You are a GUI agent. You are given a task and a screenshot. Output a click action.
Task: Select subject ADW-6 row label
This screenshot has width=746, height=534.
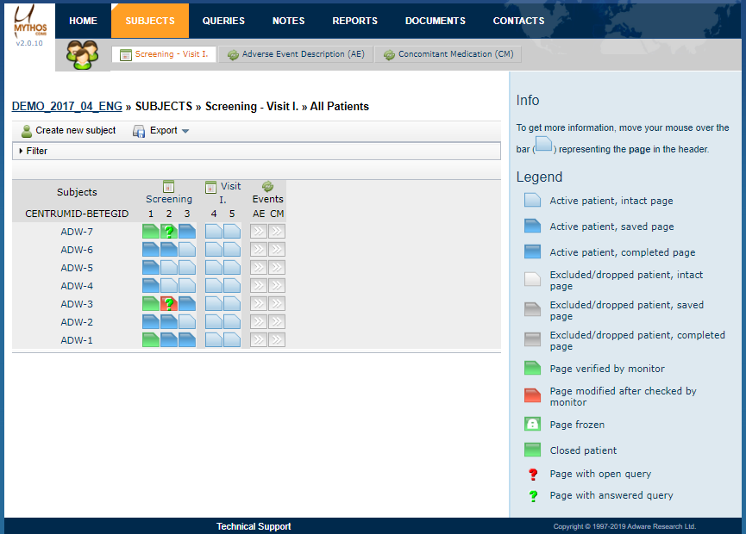77,250
